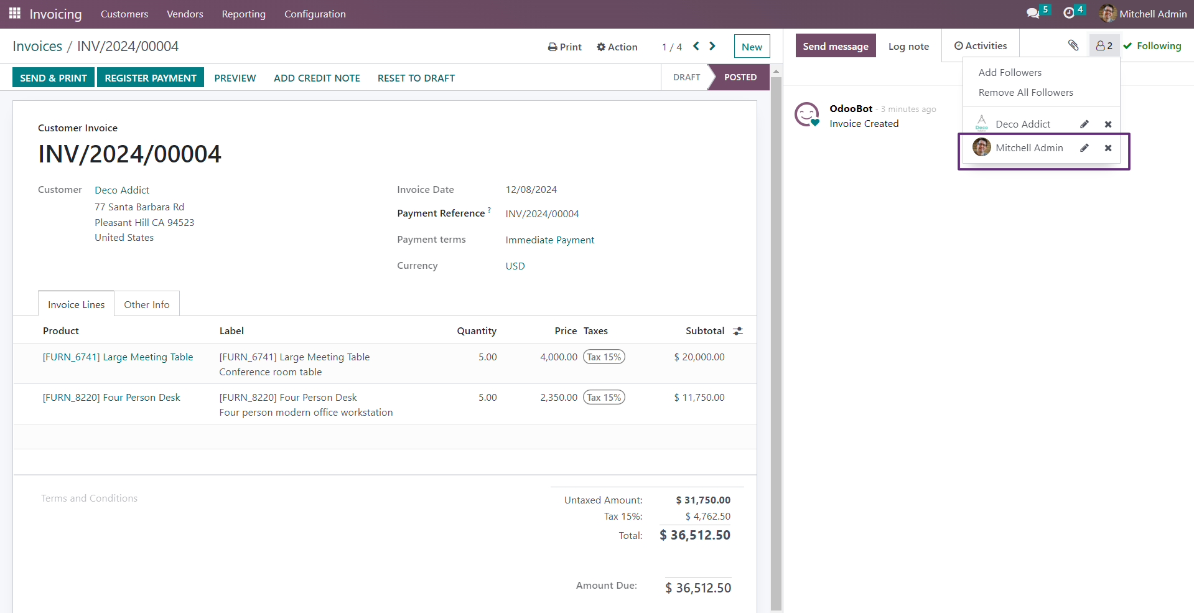Edit Mitchell Admin follower subscription pencil
The image size is (1194, 613).
pyautogui.click(x=1084, y=148)
